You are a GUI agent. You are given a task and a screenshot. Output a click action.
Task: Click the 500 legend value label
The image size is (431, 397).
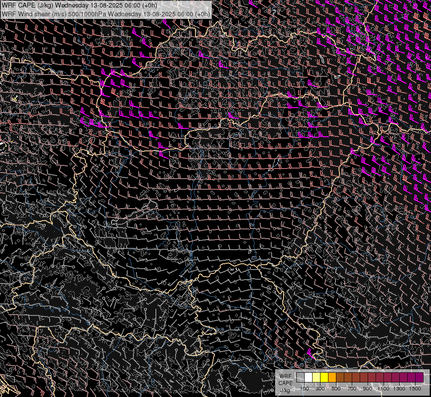336,389
